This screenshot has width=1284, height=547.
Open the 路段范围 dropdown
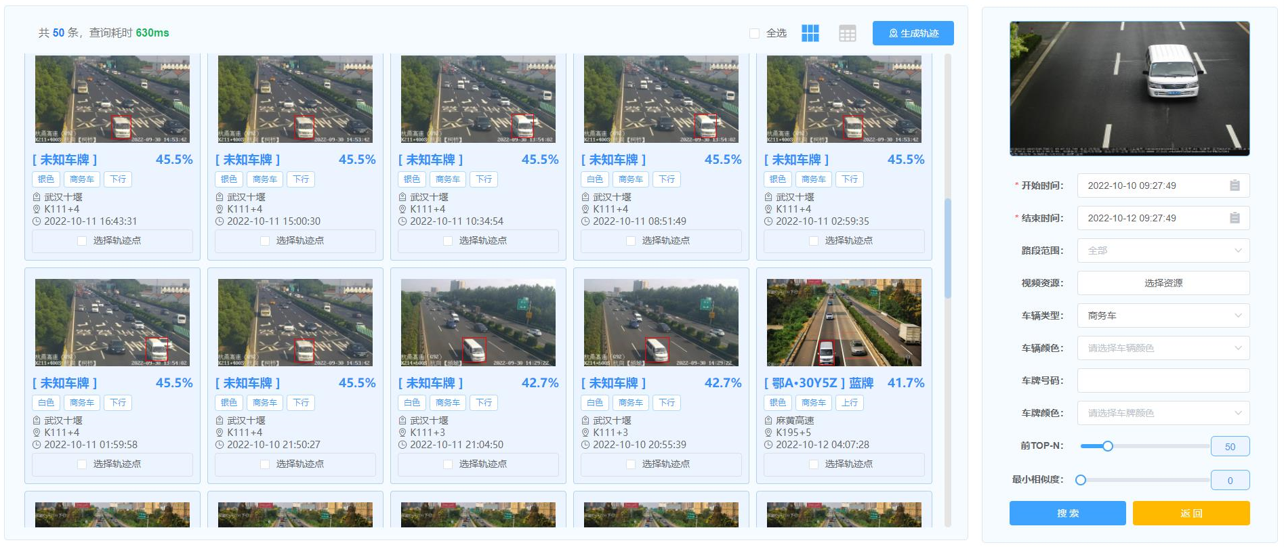[x=1163, y=250]
